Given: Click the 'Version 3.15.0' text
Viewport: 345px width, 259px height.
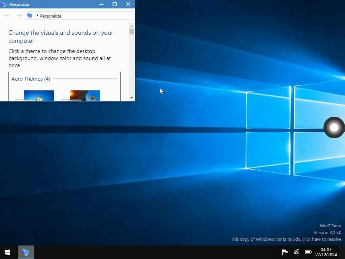Looking at the screenshot, I should (x=327, y=233).
